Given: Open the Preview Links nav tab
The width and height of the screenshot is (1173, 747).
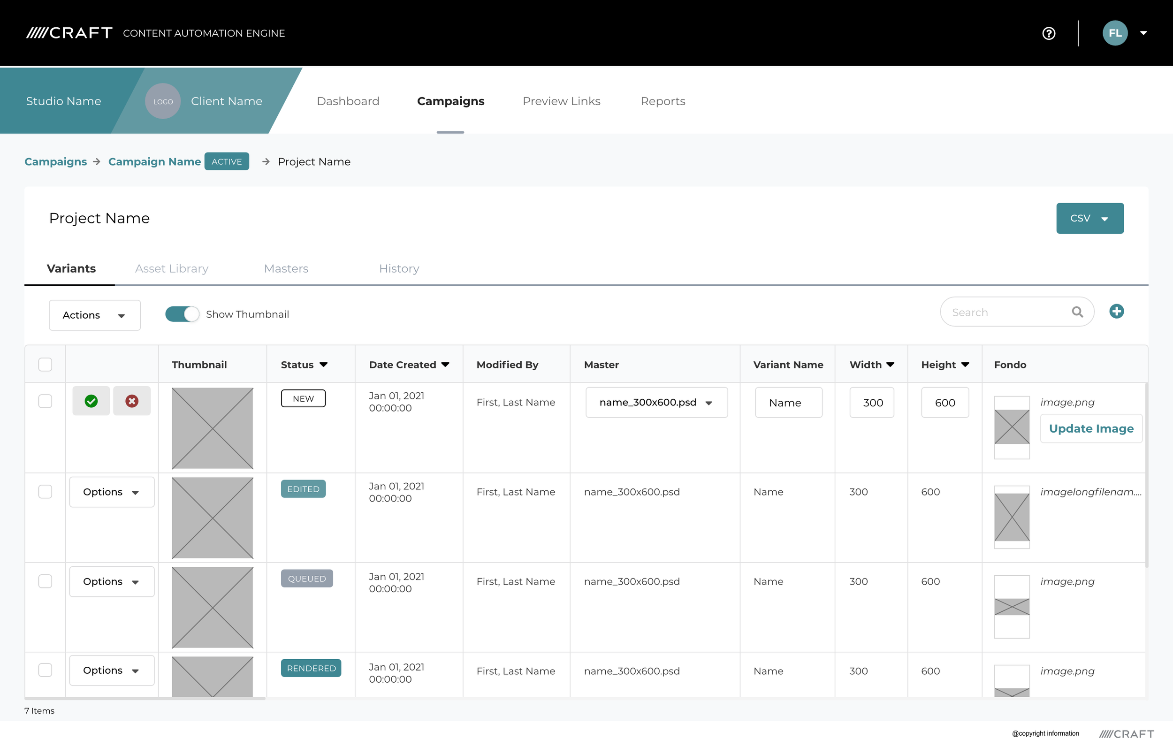Looking at the screenshot, I should (561, 101).
